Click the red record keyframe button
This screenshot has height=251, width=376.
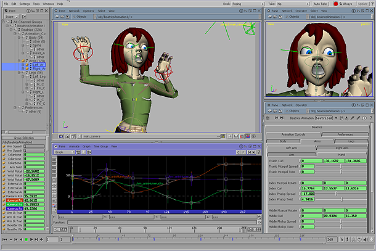336,4
